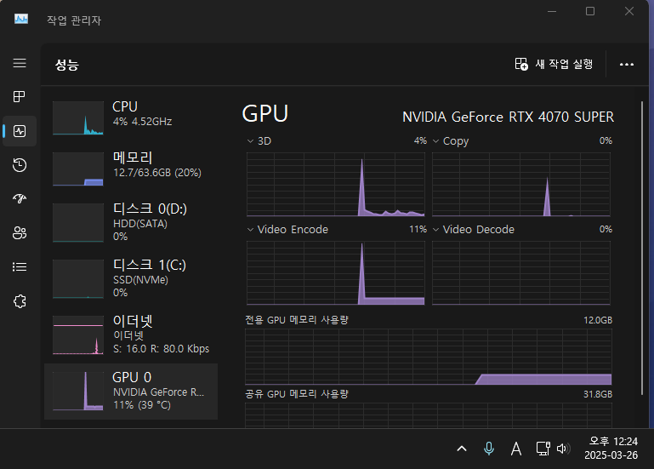Click the large GPU heading

264,113
